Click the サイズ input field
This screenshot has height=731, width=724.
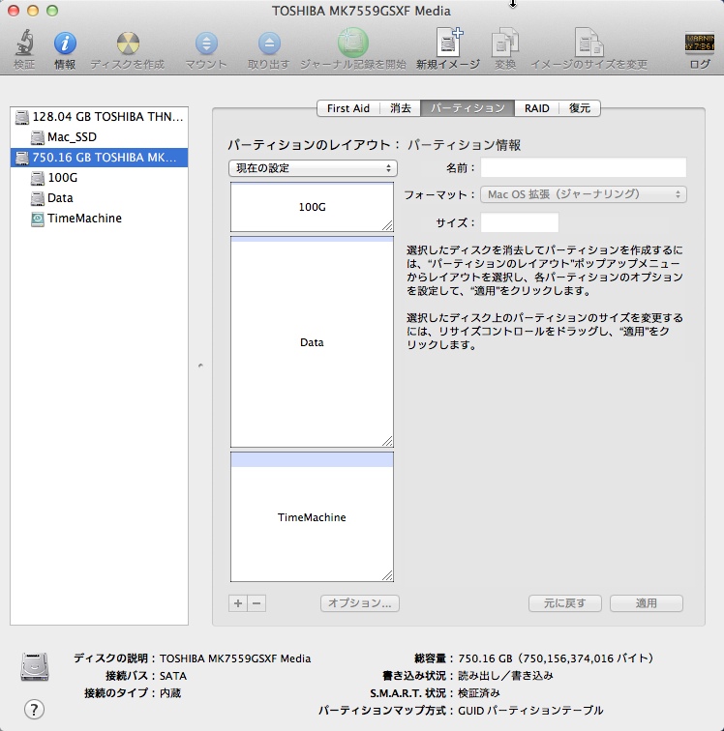pos(520,222)
